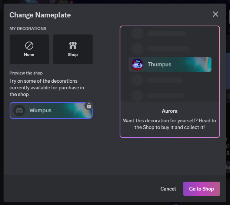
Task: Click the Thumpus avatar in preview
Action: click(x=137, y=65)
